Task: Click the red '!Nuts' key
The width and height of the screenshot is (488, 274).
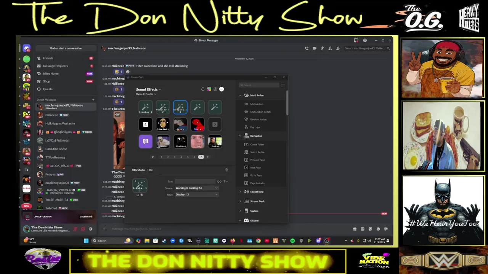Action: [197, 124]
